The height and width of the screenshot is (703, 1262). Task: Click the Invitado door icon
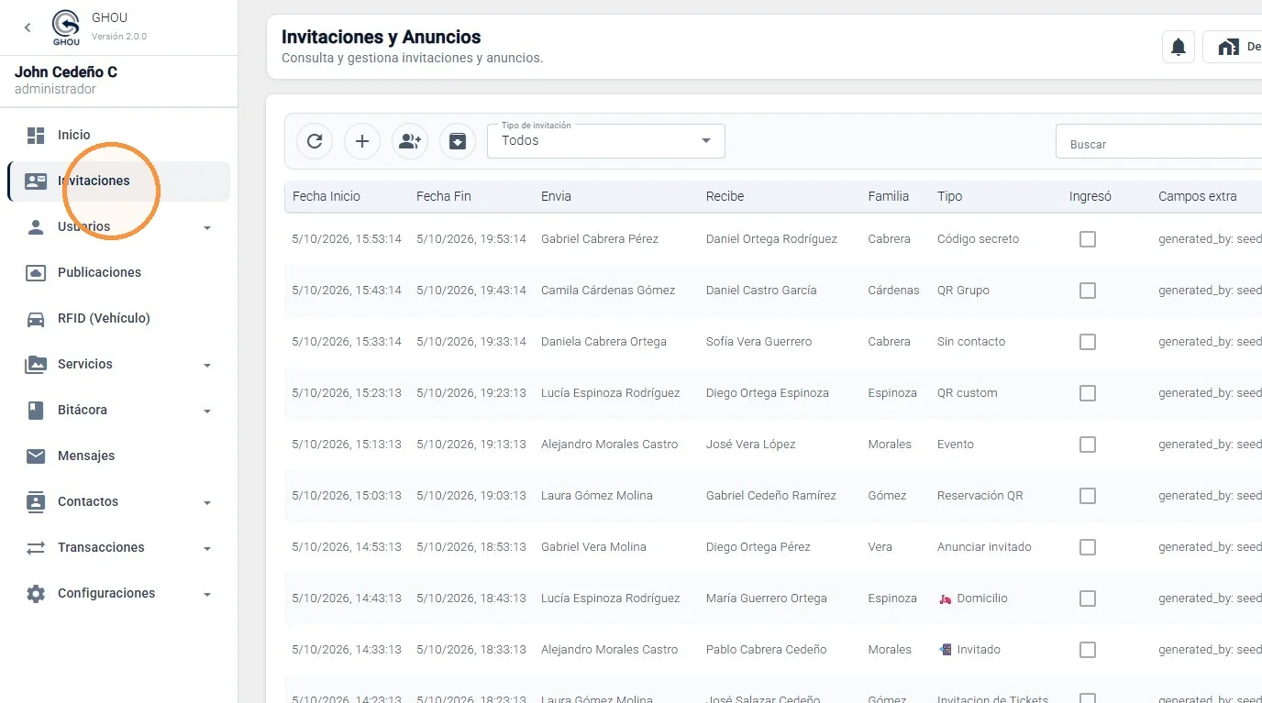click(945, 650)
